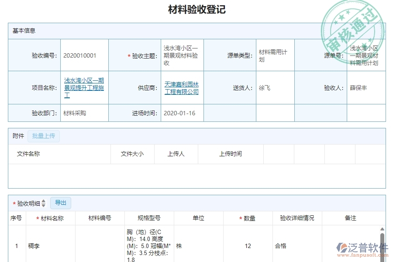Click the 导出 export button
Viewport: 393px width, 262px height.
61,203
